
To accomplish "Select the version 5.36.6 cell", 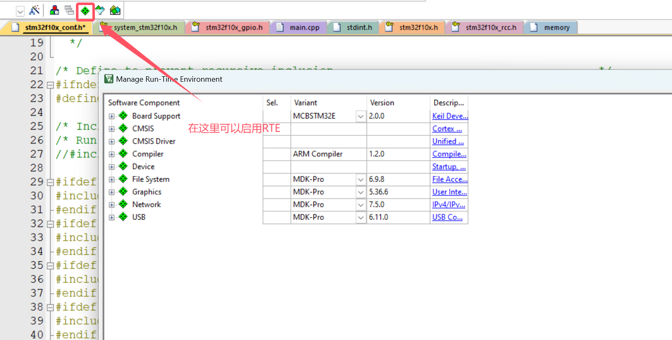I will click(x=398, y=192).
